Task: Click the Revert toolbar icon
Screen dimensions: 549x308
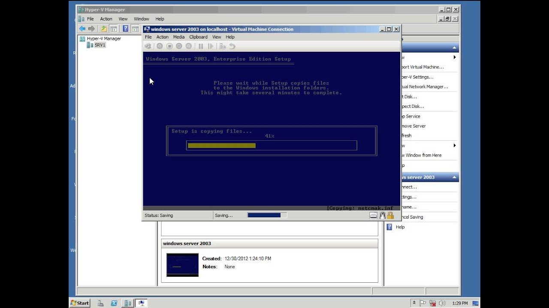Action: click(x=232, y=46)
